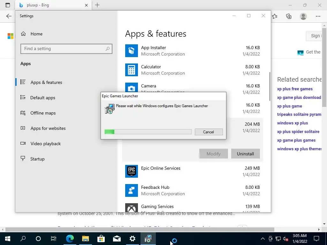Switch to Microsoft Edge in taskbar
327x245 pixels.
(x=70, y=239)
